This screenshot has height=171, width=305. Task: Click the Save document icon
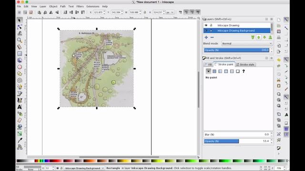(279, 32)
